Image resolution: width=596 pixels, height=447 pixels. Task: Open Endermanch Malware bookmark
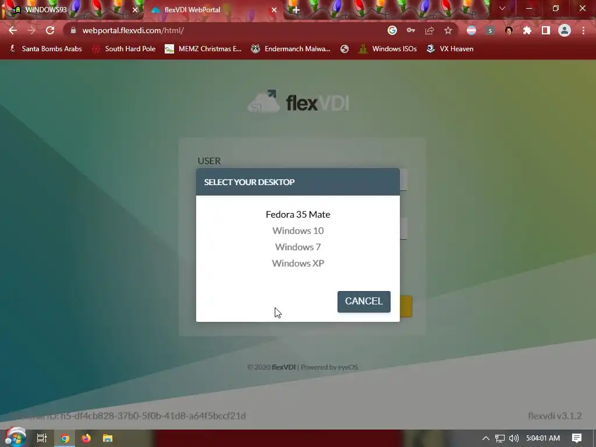(x=291, y=49)
